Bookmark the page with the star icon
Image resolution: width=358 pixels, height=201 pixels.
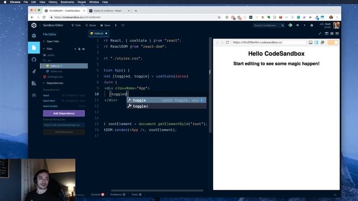point(219,17)
